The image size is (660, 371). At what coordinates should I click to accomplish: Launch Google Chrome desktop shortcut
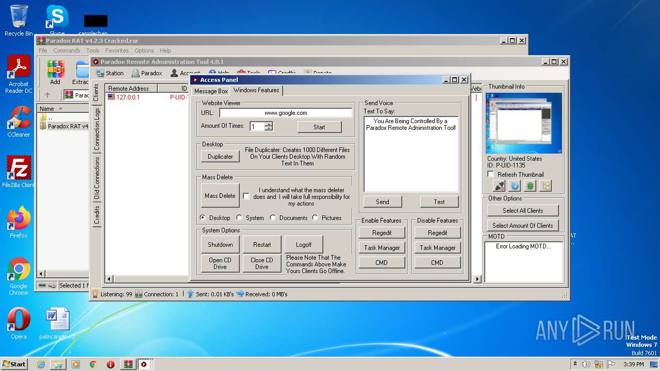[19, 277]
